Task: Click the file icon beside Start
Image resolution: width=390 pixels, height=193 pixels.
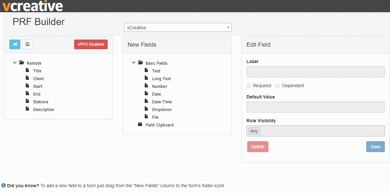Action: [27, 86]
